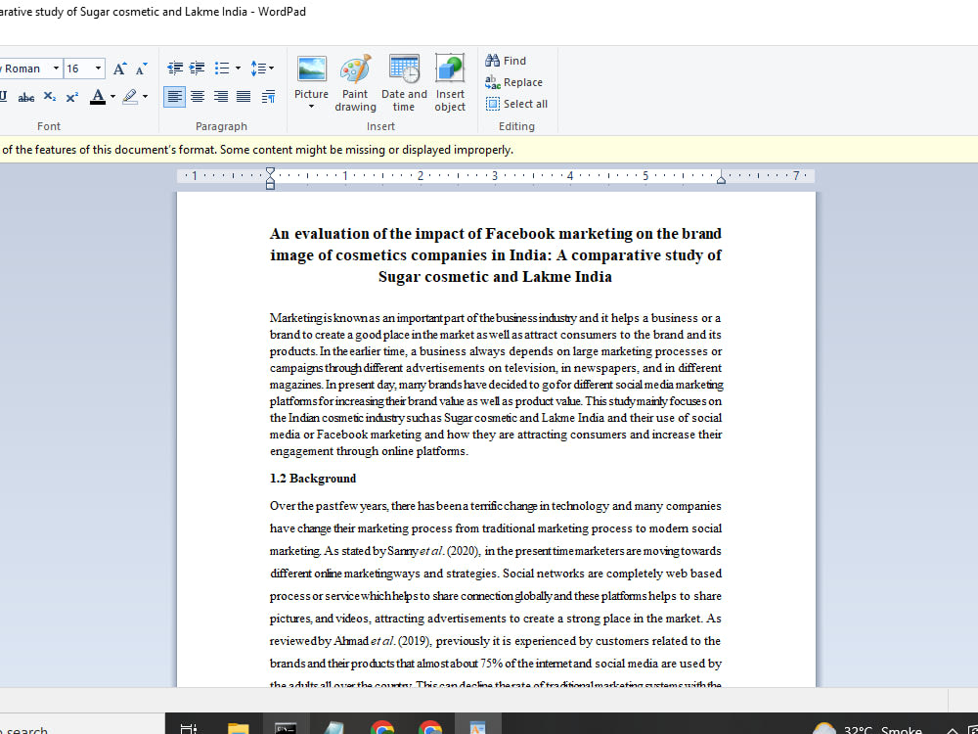This screenshot has width=978, height=734.
Task: Apply strikethrough formatting
Action: 26,97
